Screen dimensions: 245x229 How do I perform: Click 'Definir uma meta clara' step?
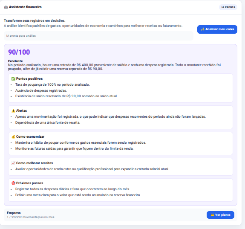[78, 195]
